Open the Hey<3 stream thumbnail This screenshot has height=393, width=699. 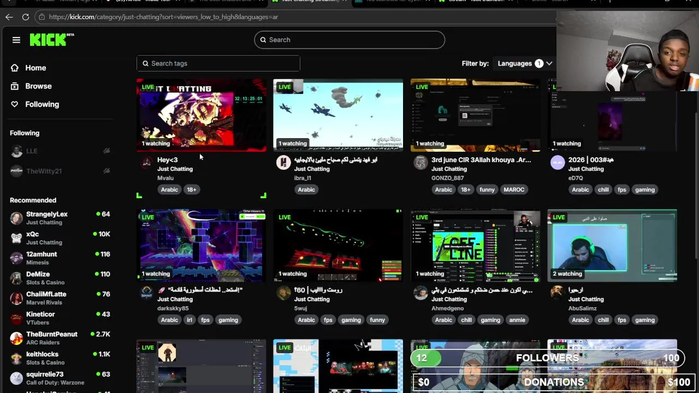pyautogui.click(x=202, y=115)
